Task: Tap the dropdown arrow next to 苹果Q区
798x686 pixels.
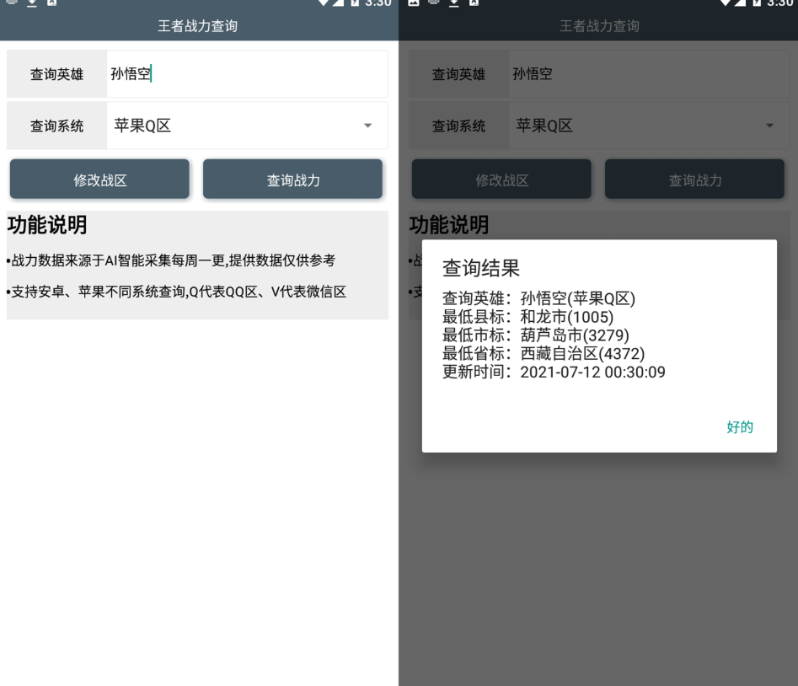Action: point(368,125)
